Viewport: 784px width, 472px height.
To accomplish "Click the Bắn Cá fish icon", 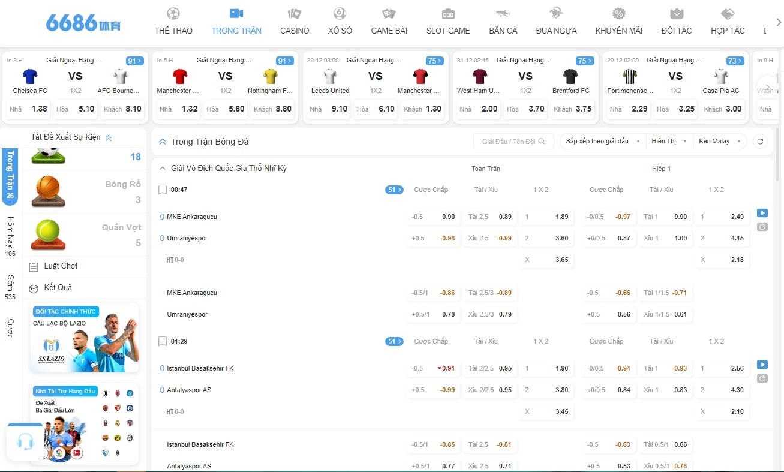I will (x=503, y=14).
